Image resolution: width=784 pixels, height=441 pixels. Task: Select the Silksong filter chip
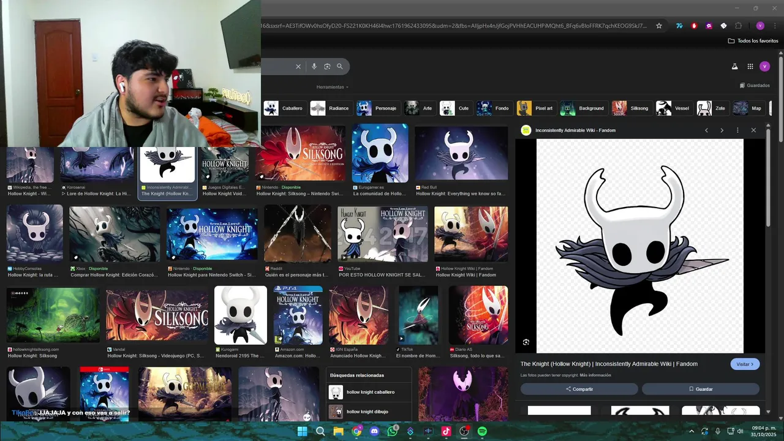click(x=631, y=108)
